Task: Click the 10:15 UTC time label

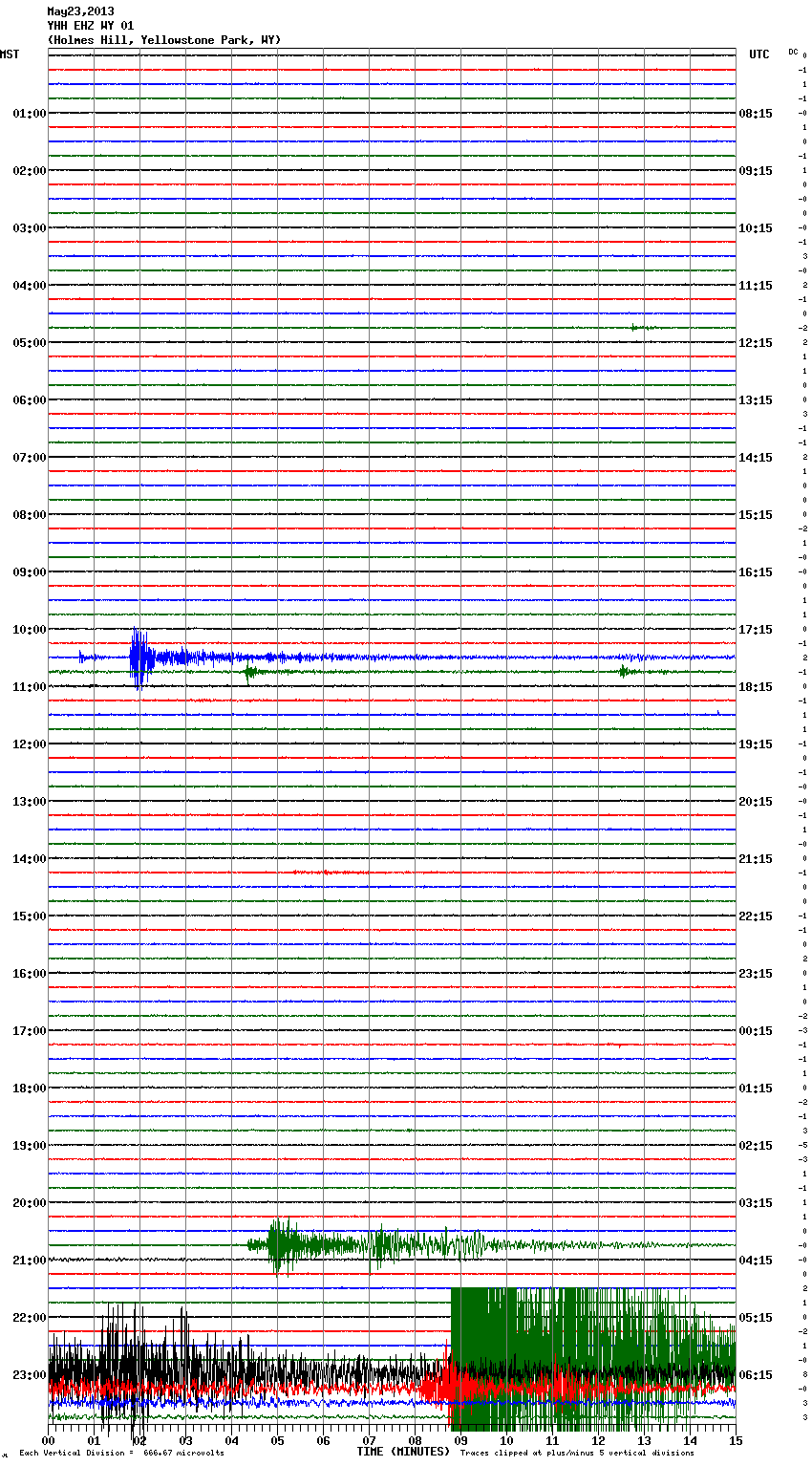Action: pyautogui.click(x=756, y=228)
